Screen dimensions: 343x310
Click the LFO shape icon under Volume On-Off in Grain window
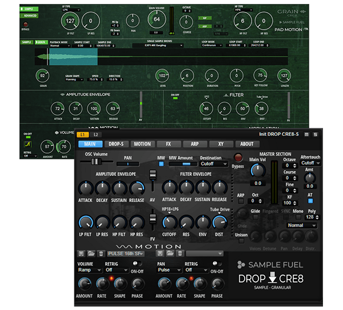click(x=28, y=144)
